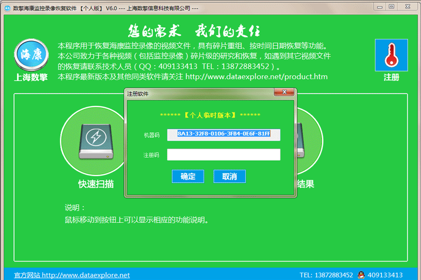Click the calligraphy slogan banner at top
421x280 pixels.
[x=194, y=31]
